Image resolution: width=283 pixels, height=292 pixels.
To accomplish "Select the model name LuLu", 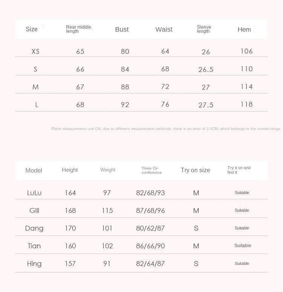I will (x=34, y=193).
